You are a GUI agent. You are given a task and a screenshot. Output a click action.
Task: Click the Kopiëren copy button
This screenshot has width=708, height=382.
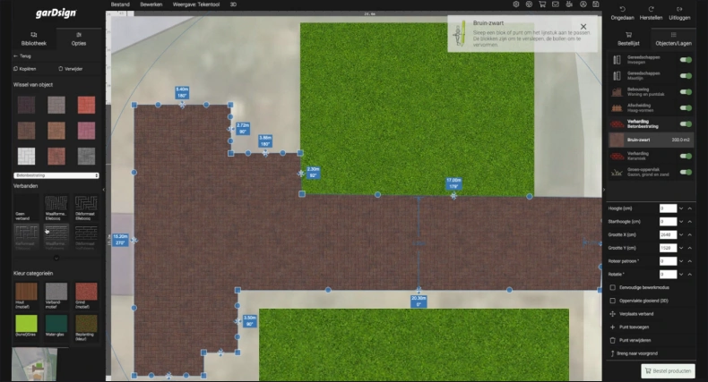(25, 69)
